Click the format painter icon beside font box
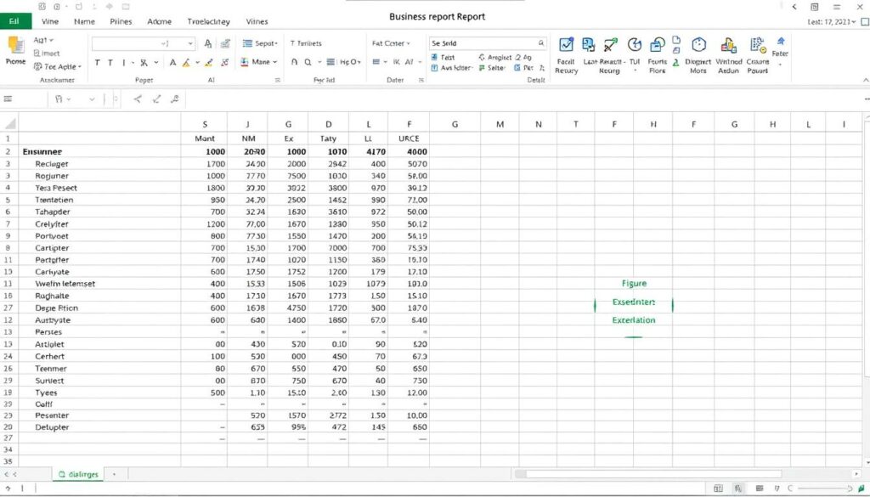870x497 pixels. click(x=225, y=43)
